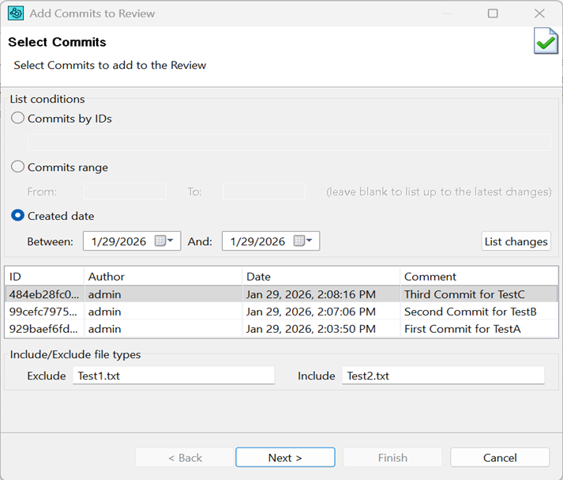The width and height of the screenshot is (563, 480).
Task: Click the Next > button
Action: [286, 457]
